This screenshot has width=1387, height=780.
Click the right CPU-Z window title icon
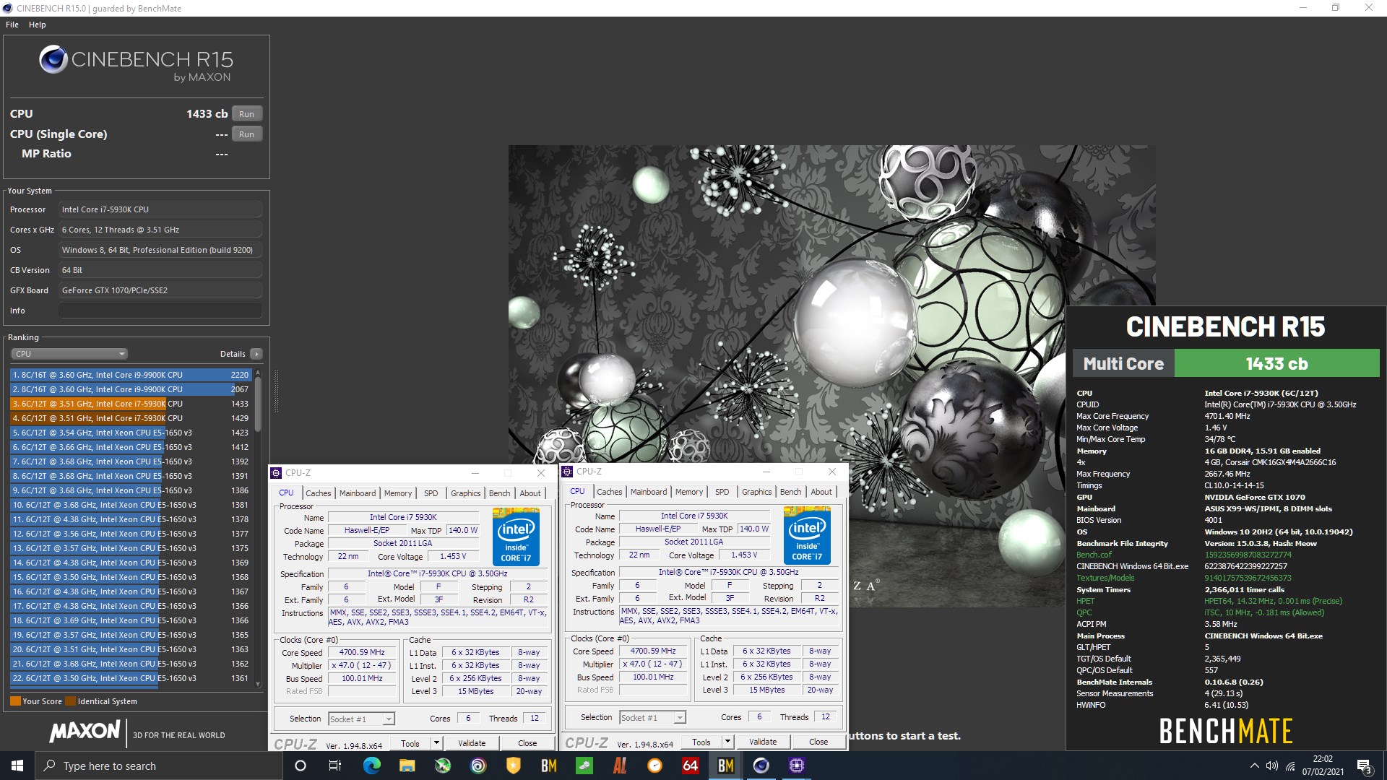pos(567,472)
